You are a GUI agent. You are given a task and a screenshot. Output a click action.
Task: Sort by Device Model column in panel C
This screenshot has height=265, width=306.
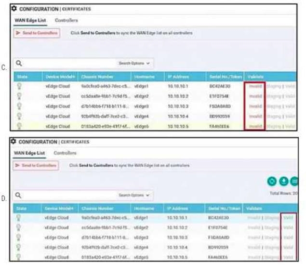click(x=60, y=77)
